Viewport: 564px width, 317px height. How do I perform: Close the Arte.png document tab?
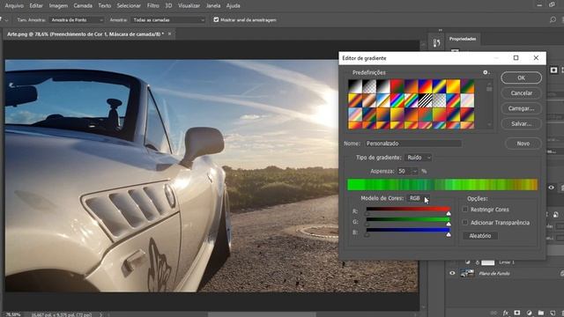click(x=169, y=33)
